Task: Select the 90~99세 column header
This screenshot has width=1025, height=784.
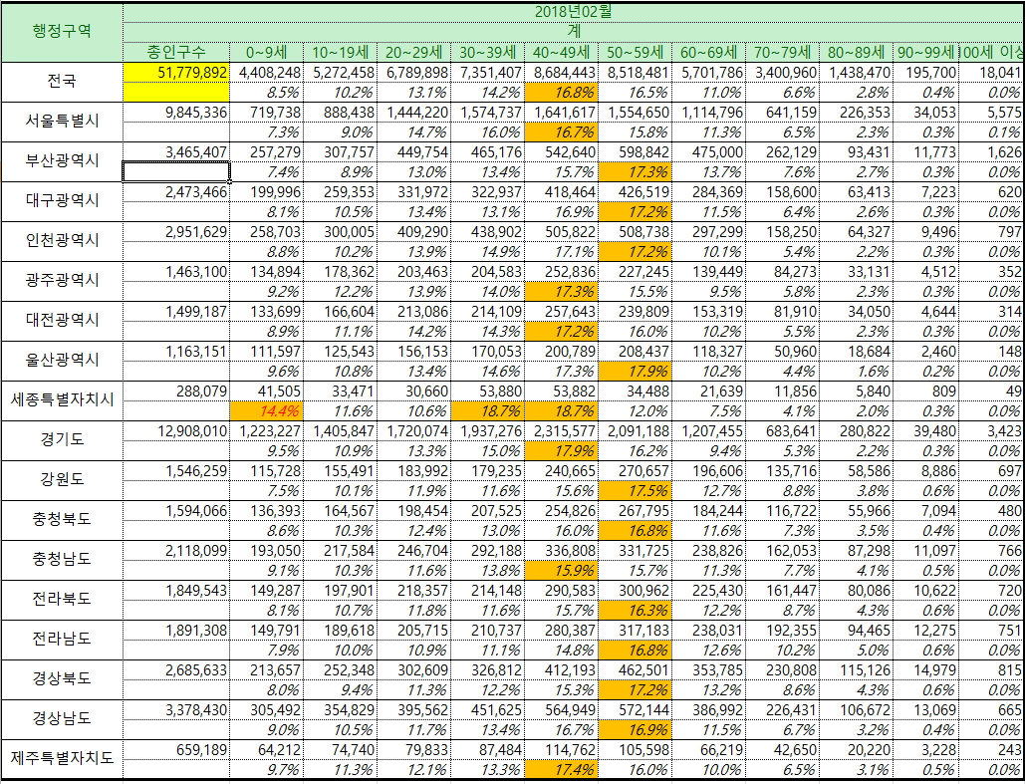Action: pyautogui.click(x=925, y=53)
